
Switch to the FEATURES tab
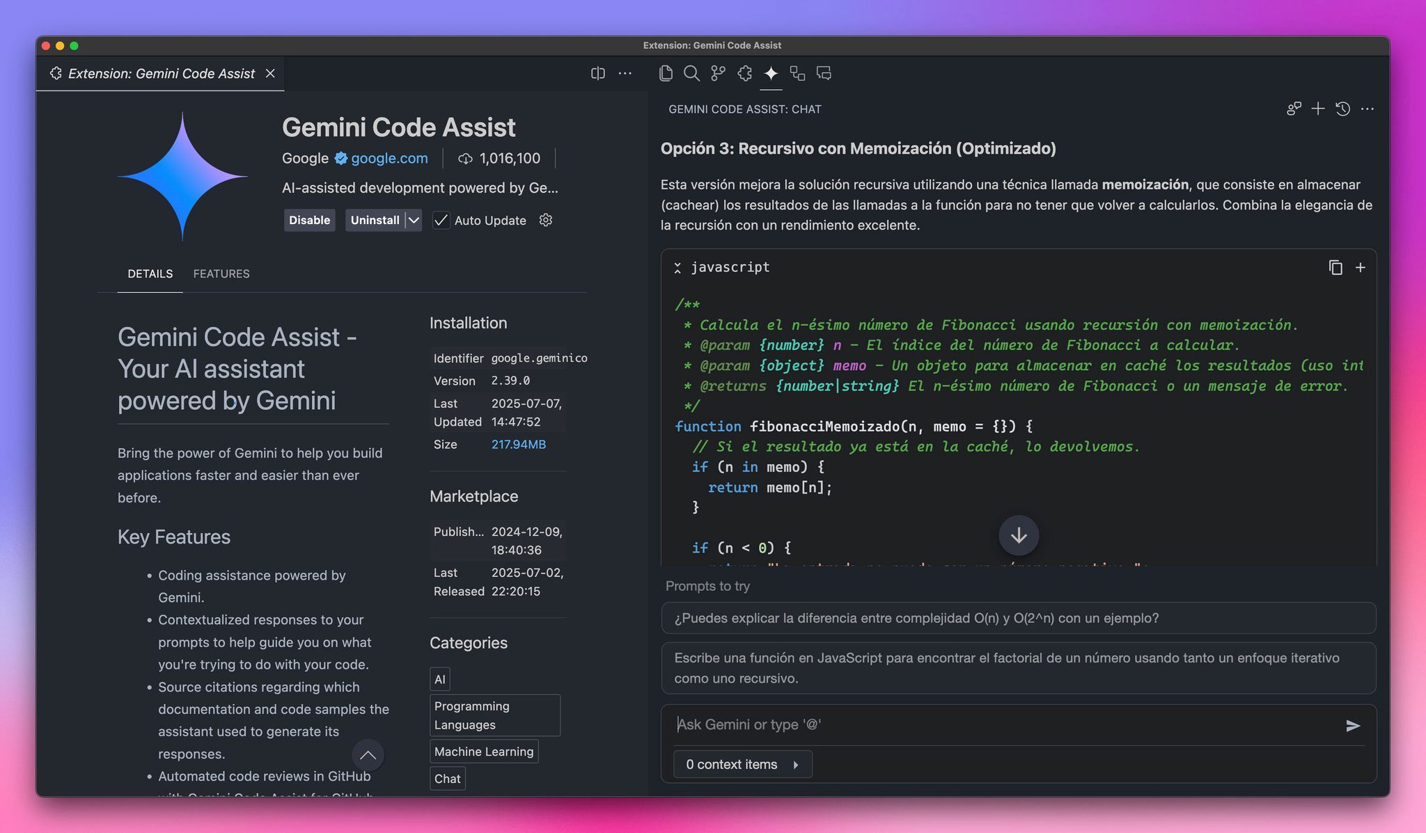click(x=221, y=273)
